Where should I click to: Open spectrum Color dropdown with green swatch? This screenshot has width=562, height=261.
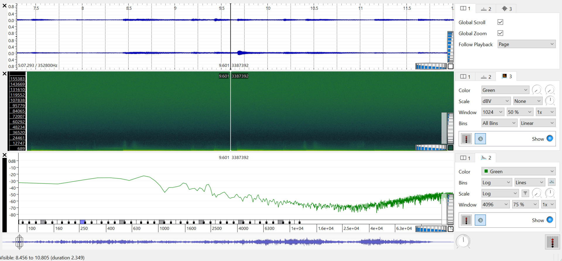click(518, 171)
